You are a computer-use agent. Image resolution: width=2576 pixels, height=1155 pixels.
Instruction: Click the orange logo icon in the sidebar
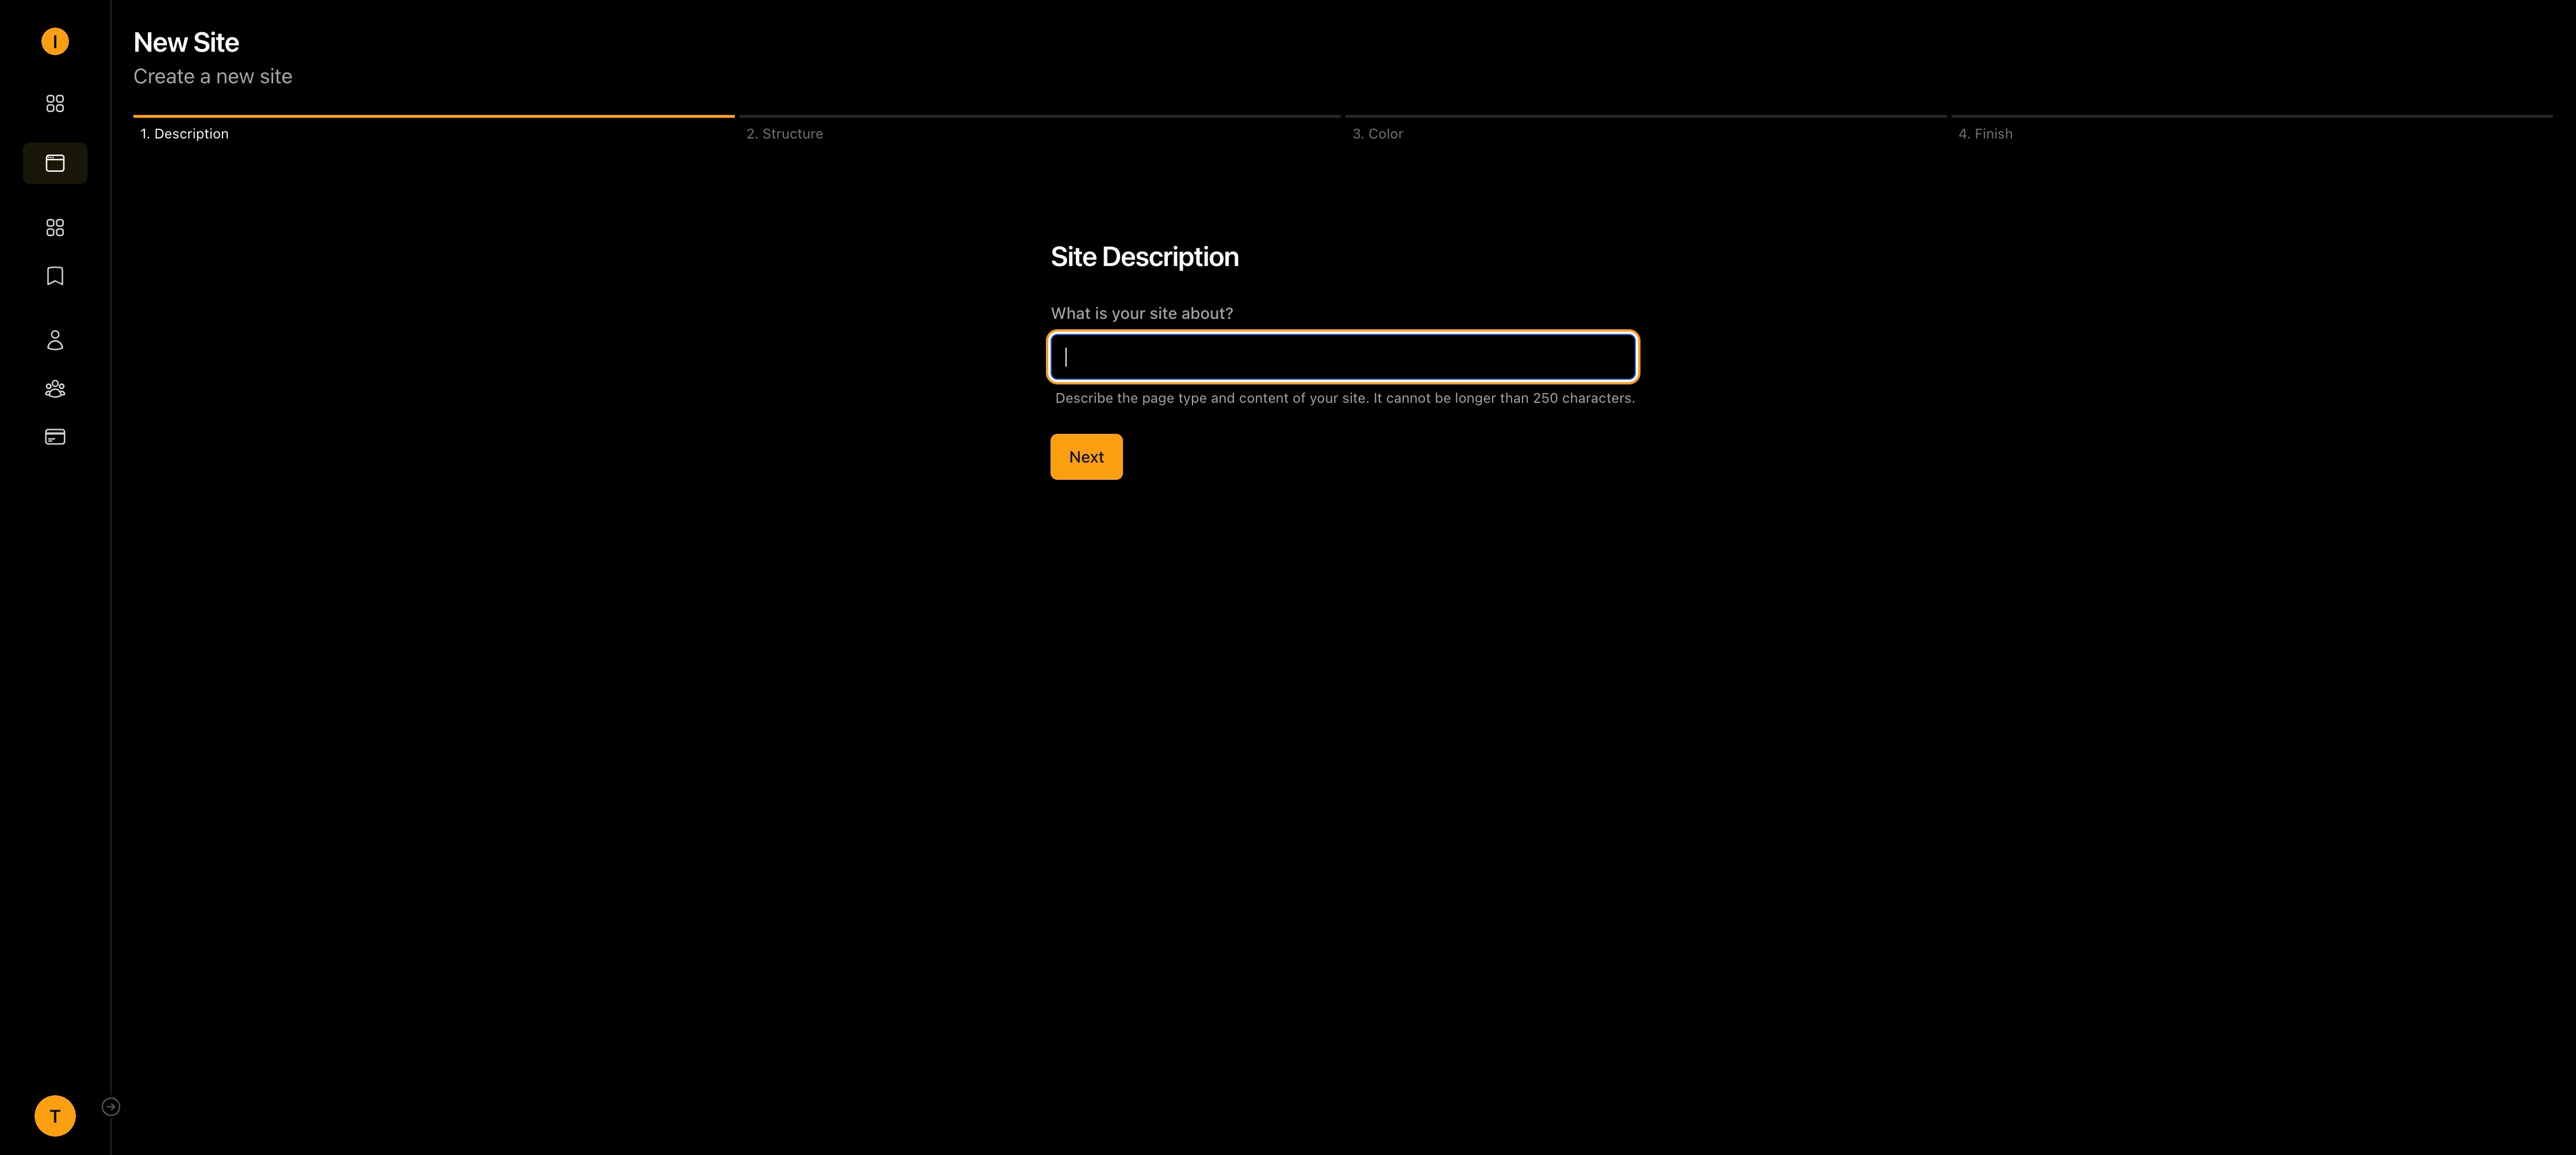coord(55,41)
